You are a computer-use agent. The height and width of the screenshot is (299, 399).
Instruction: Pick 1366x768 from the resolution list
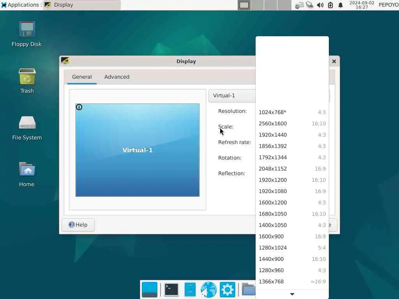click(292, 281)
